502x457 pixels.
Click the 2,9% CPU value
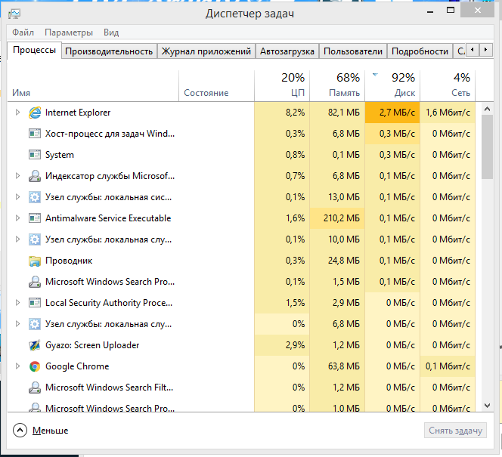(x=295, y=345)
